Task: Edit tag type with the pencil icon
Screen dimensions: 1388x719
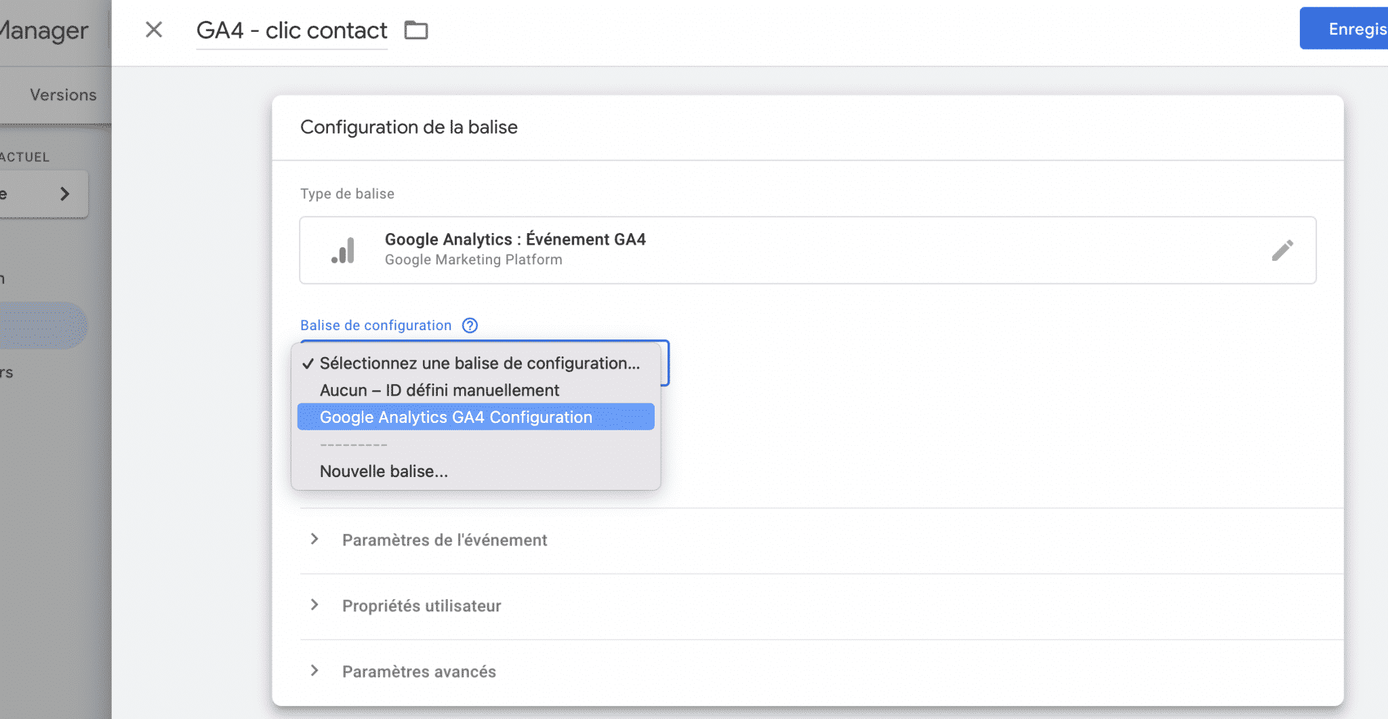Action: pyautogui.click(x=1282, y=250)
